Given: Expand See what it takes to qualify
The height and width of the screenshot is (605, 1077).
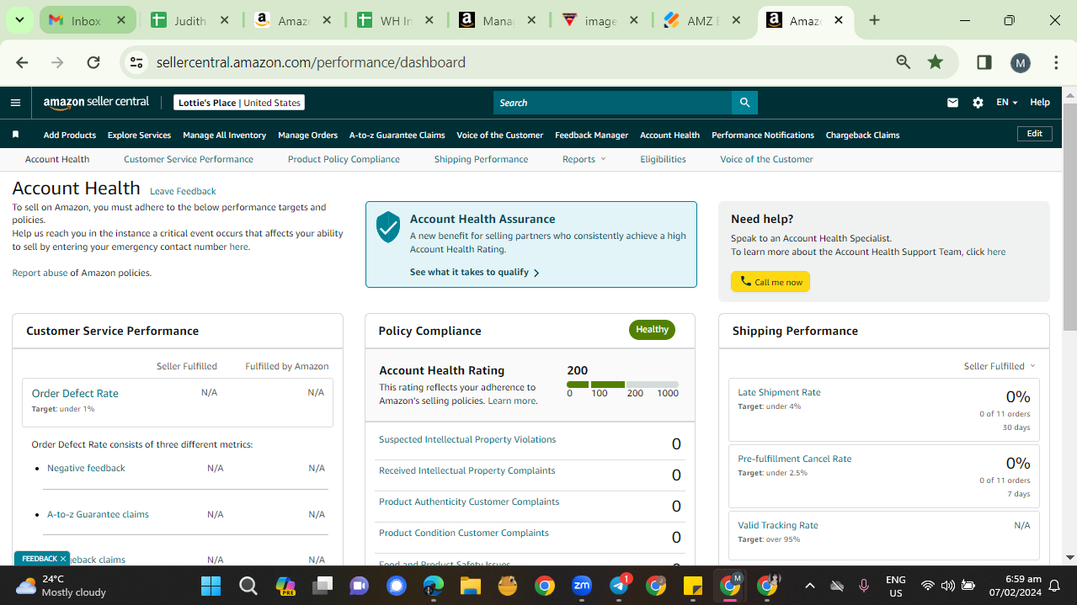Looking at the screenshot, I should click(x=475, y=273).
